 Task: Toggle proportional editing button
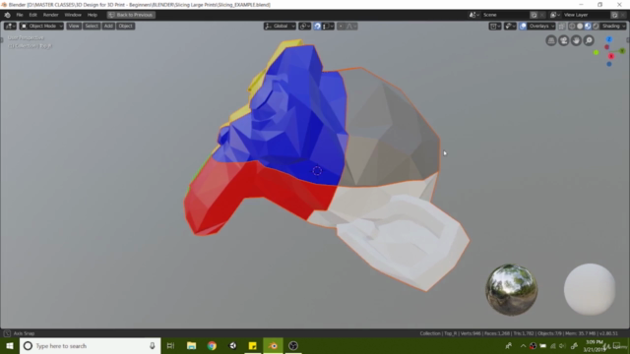pyautogui.click(x=341, y=27)
